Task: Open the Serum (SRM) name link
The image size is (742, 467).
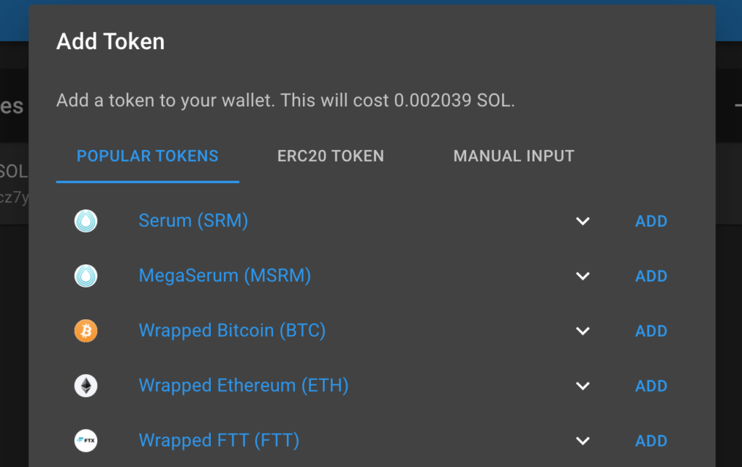Action: click(193, 221)
